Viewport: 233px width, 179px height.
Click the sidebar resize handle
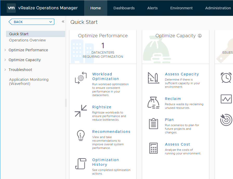click(x=66, y=103)
